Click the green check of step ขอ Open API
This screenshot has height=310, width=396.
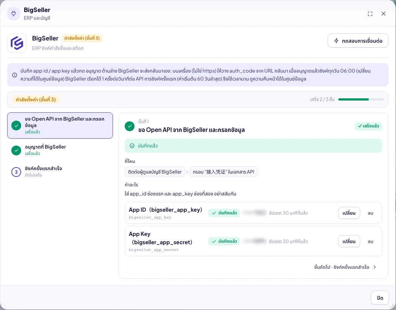point(16,126)
